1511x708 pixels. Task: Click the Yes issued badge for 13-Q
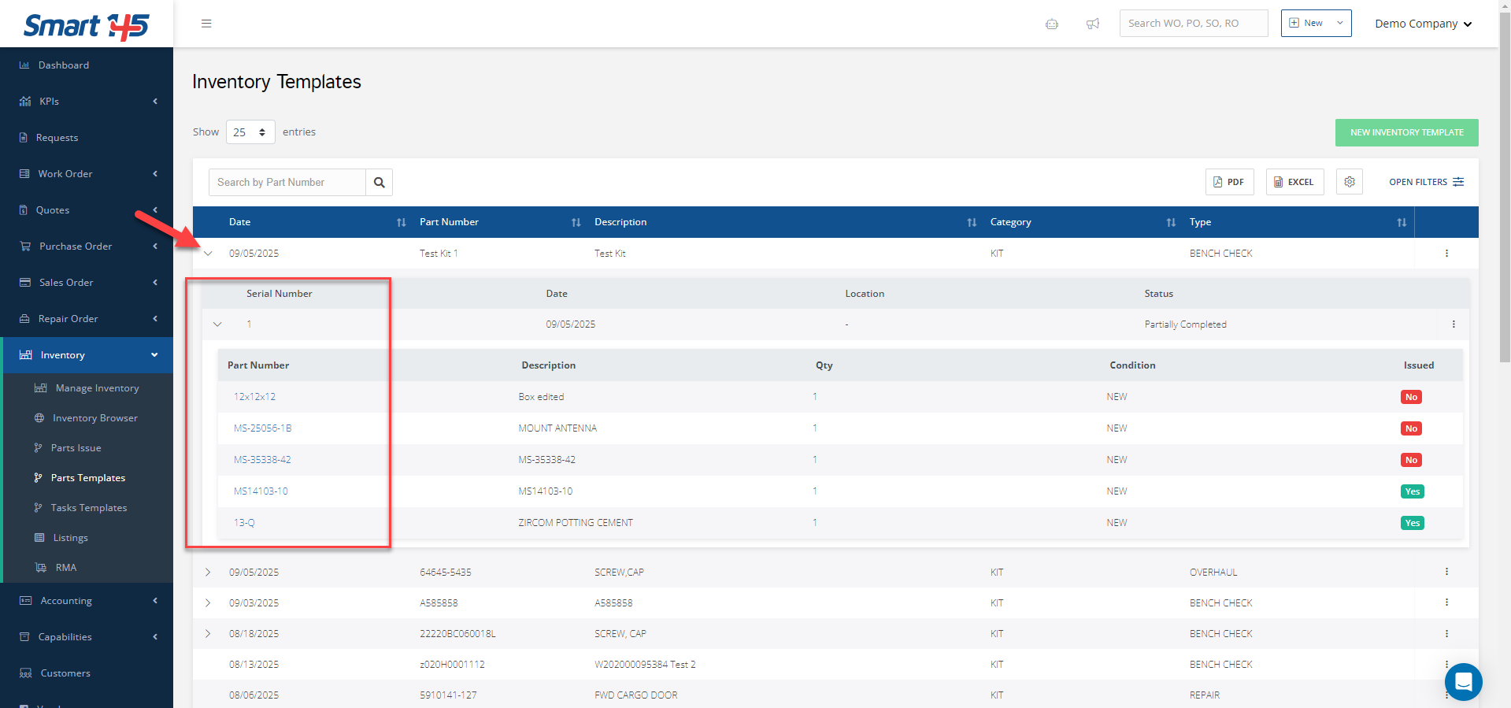[1413, 523]
